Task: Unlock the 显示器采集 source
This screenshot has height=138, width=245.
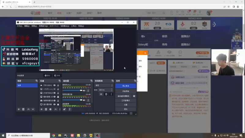Action: pos(58,104)
